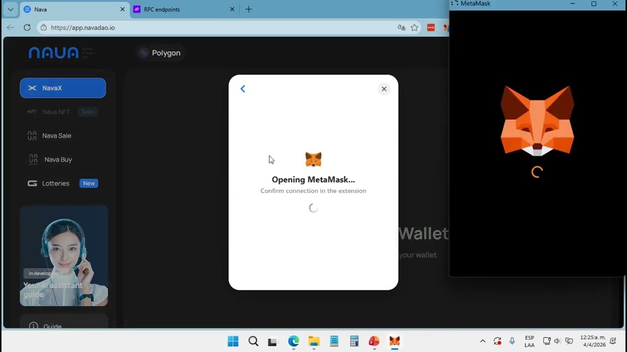Bookmark this page with the star icon
Viewport: 627px width, 352px height.
tap(414, 27)
